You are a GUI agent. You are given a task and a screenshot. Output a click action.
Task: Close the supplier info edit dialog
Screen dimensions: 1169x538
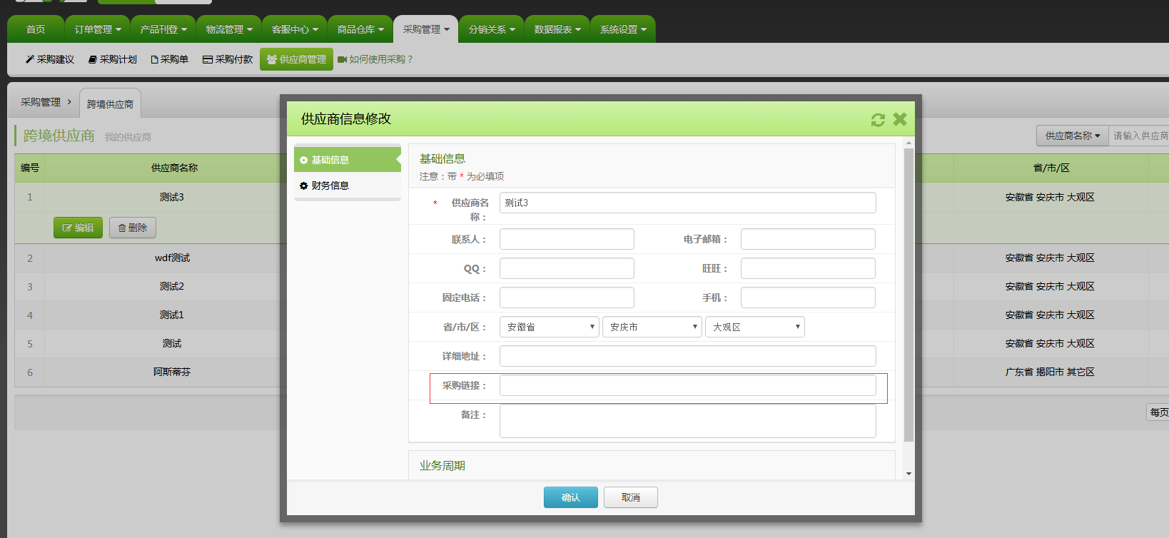point(900,119)
